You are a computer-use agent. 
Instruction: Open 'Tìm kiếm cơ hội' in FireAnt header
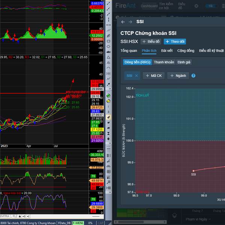click(x=166, y=6)
